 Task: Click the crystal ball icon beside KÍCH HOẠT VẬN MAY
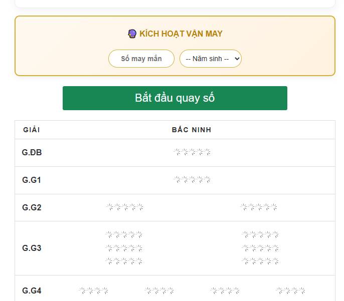click(132, 34)
